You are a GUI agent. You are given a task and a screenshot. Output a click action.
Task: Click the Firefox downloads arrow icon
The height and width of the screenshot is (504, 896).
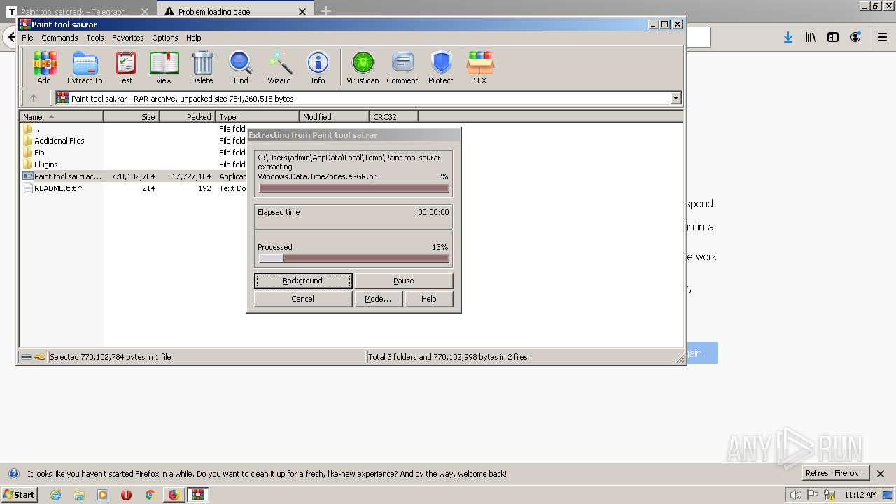(x=788, y=37)
